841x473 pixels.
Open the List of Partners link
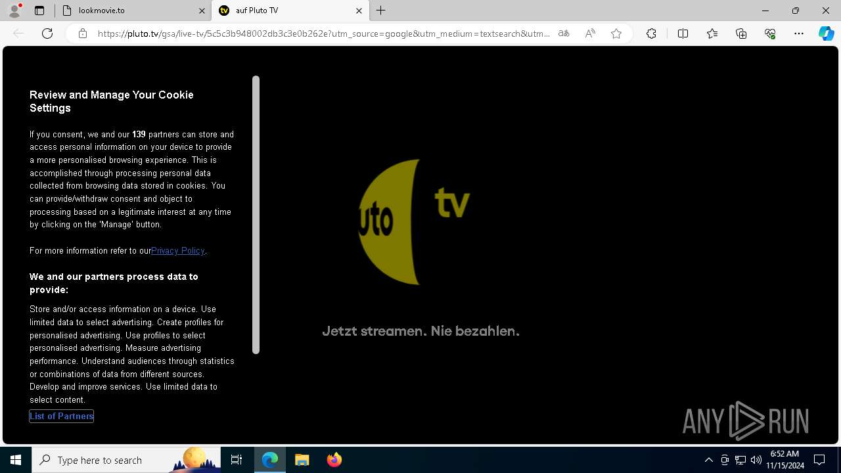62,416
